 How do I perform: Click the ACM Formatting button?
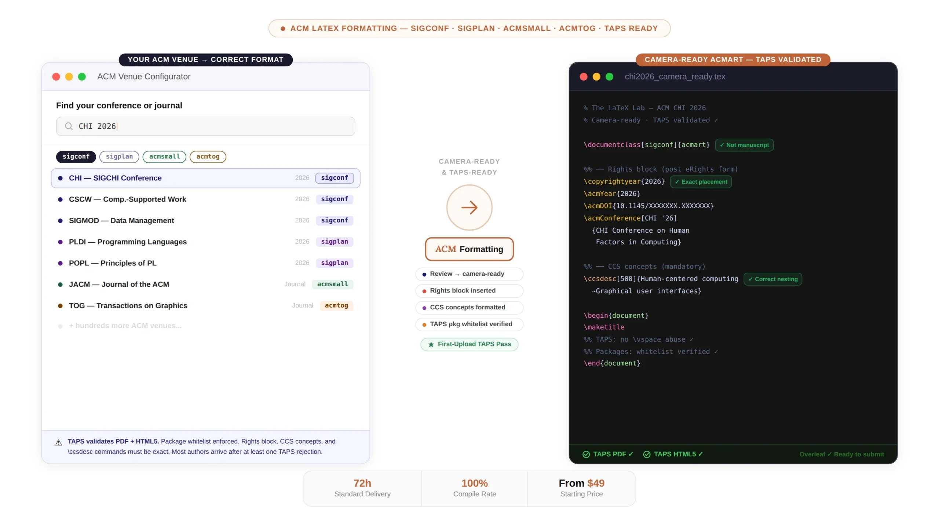point(469,249)
